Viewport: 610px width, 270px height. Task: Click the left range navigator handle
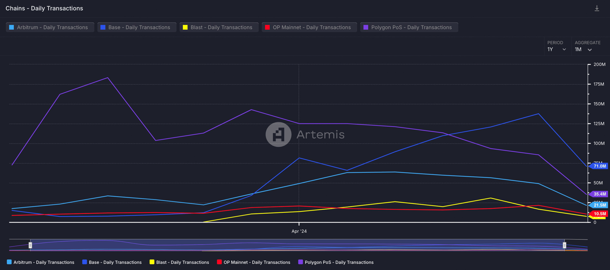[30, 245]
